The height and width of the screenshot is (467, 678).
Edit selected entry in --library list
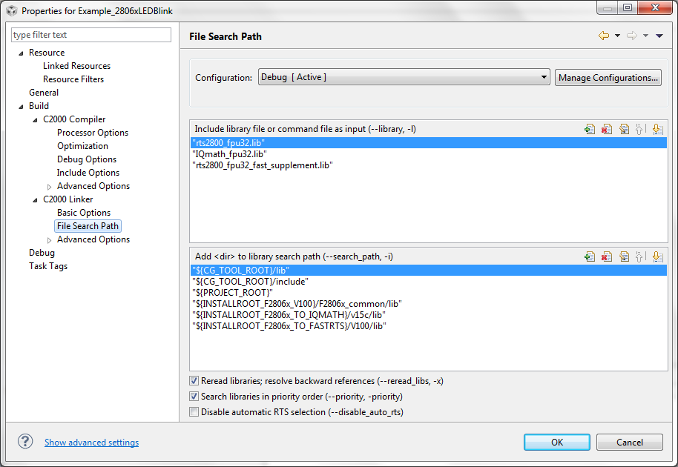pyautogui.click(x=624, y=129)
